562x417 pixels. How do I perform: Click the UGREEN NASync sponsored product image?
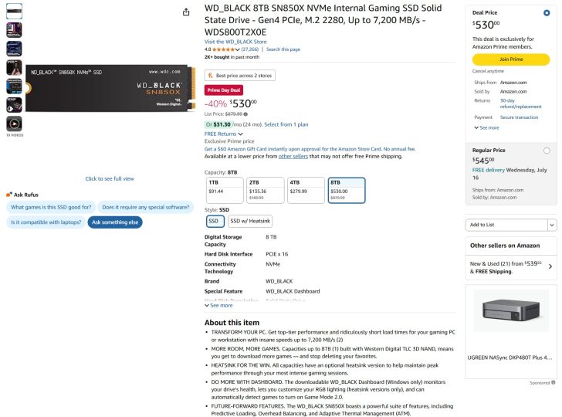tap(511, 311)
